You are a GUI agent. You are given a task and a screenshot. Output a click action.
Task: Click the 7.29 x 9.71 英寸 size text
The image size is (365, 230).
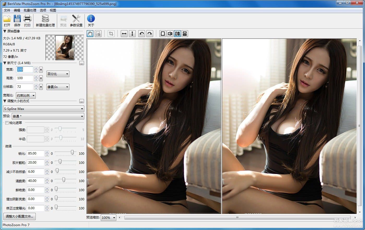click(x=15, y=51)
